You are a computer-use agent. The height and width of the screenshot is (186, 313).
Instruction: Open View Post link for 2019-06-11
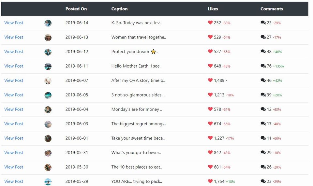14,66
